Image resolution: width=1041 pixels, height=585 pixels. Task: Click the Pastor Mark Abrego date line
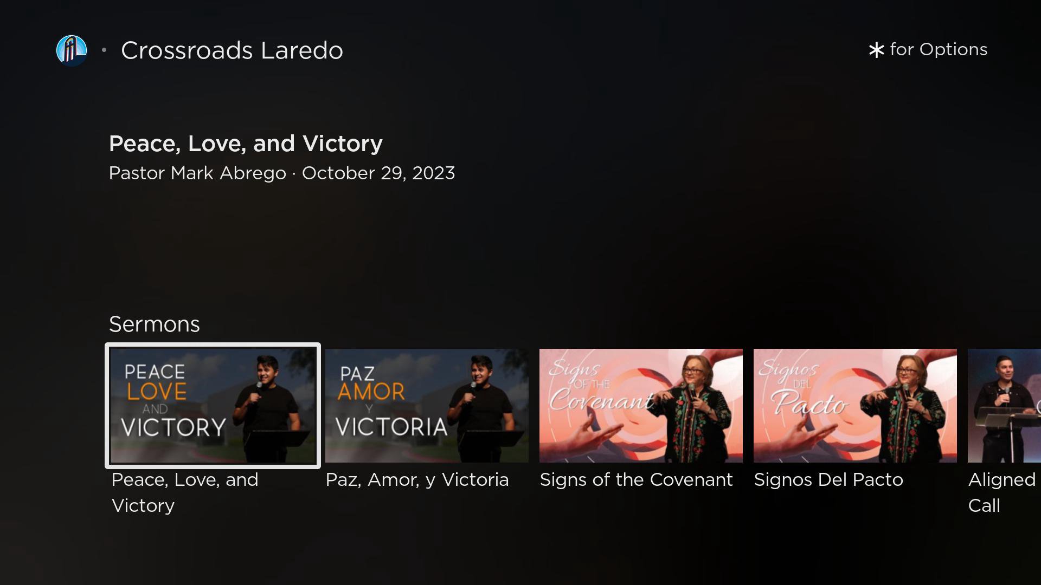(x=282, y=173)
